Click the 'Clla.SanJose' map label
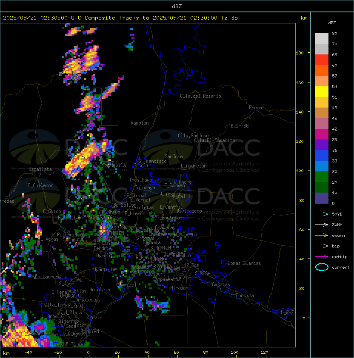 coord(193,136)
